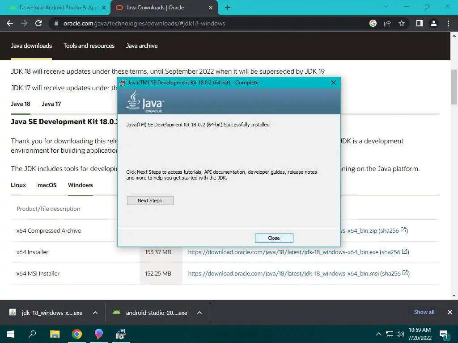
Task: Switch to the macOS downloads tab
Action: coord(47,185)
